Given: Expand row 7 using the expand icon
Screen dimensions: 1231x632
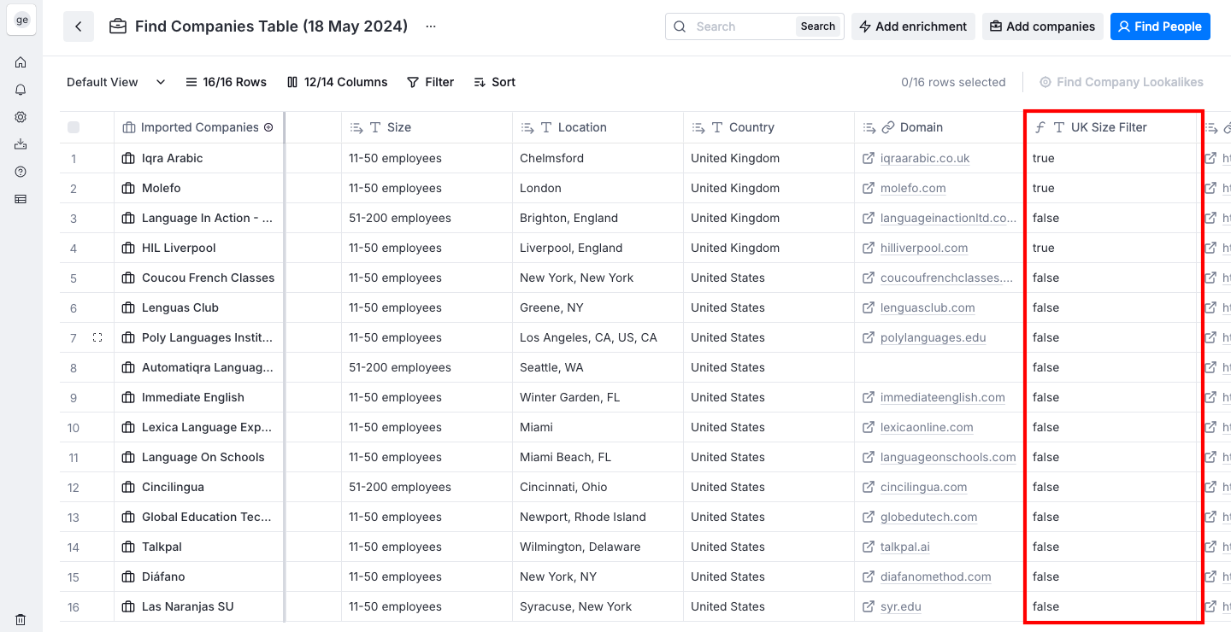Looking at the screenshot, I should coord(97,337).
